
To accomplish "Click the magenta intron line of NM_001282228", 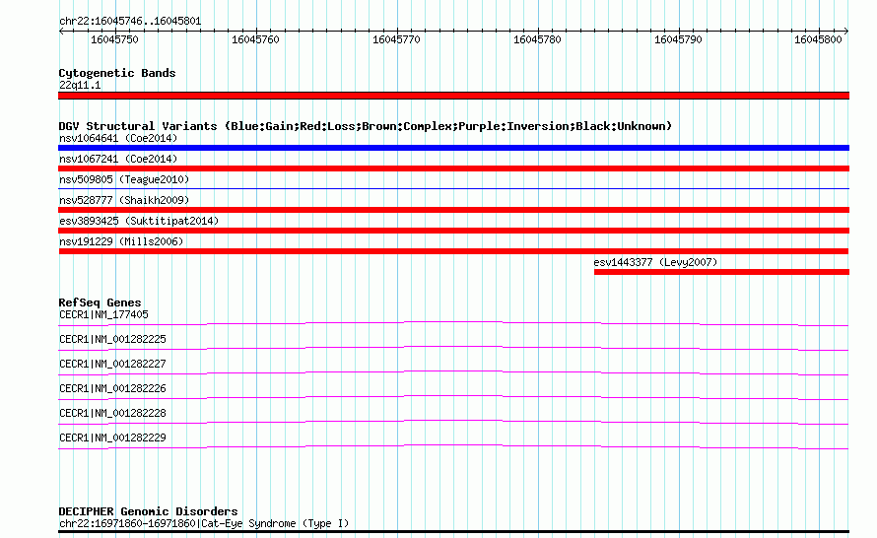I will [x=453, y=422].
